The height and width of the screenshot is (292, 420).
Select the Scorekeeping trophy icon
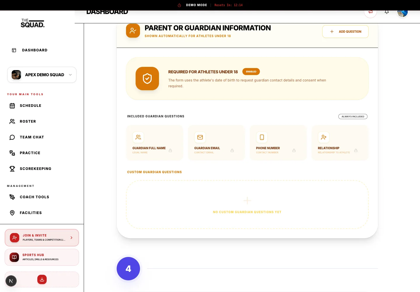[x=12, y=169]
